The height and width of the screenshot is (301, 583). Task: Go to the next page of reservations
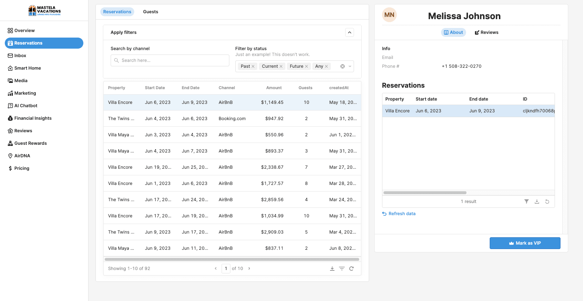point(249,269)
